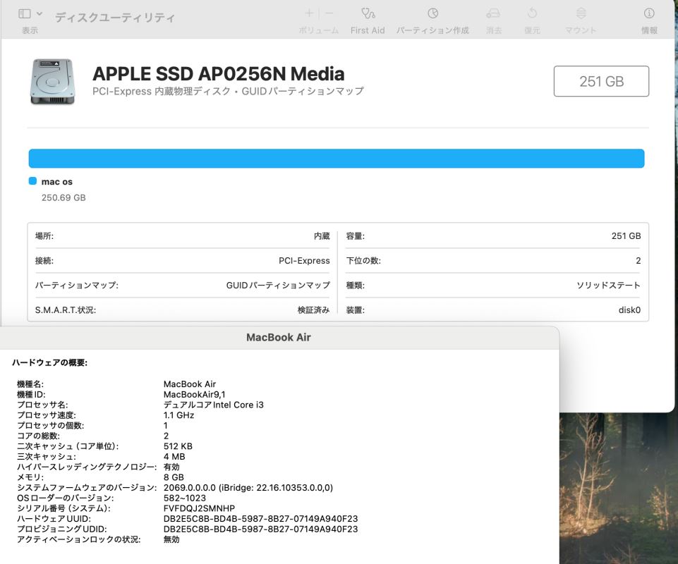This screenshot has width=678, height=564.
Task: Click the mac os blue legend swatch
Action: [32, 181]
